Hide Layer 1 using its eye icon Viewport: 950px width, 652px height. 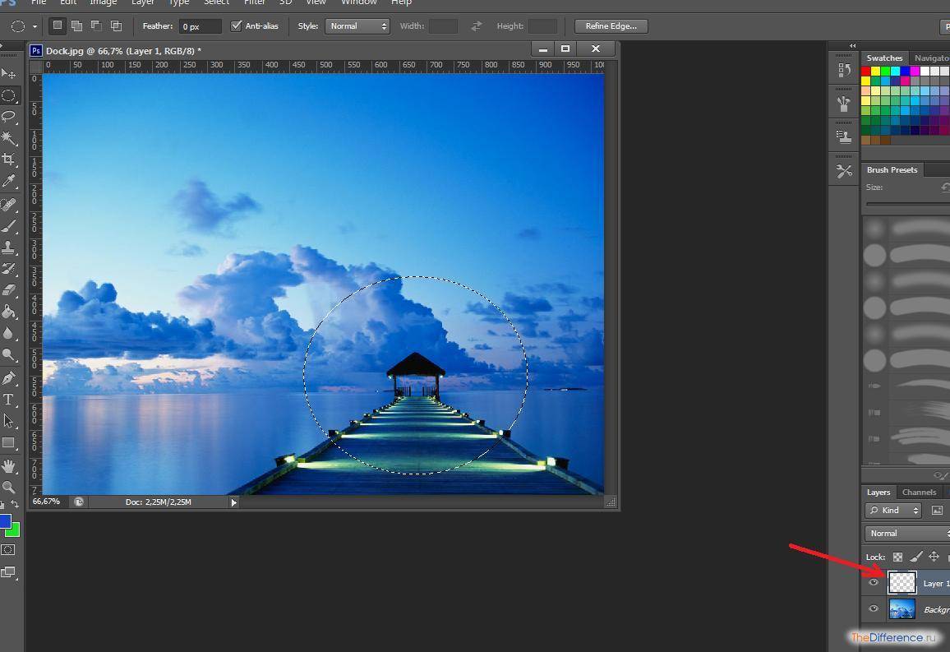point(874,583)
